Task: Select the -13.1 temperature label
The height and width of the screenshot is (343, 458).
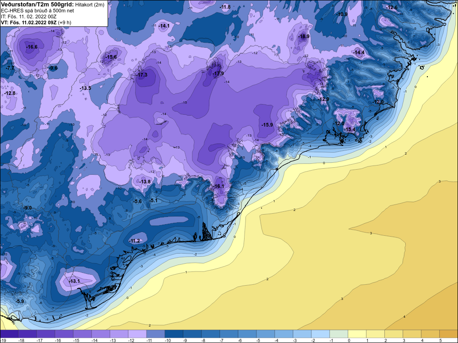Action: click(x=74, y=281)
